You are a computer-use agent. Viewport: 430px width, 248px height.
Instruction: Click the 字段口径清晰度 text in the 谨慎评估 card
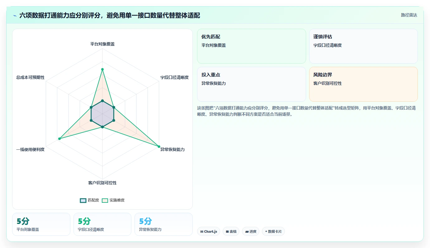click(x=328, y=45)
